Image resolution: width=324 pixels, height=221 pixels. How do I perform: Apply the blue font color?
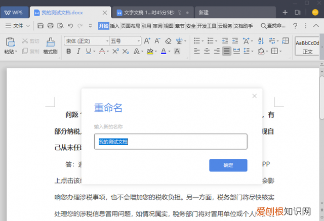click(x=164, y=51)
